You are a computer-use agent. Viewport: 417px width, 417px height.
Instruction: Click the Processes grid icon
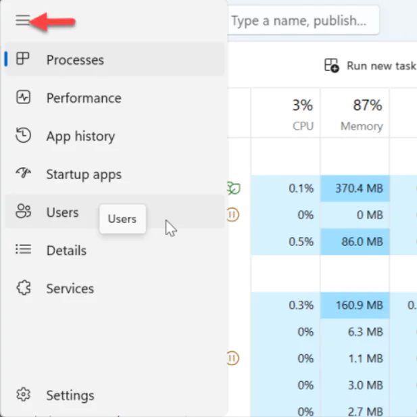pyautogui.click(x=23, y=59)
